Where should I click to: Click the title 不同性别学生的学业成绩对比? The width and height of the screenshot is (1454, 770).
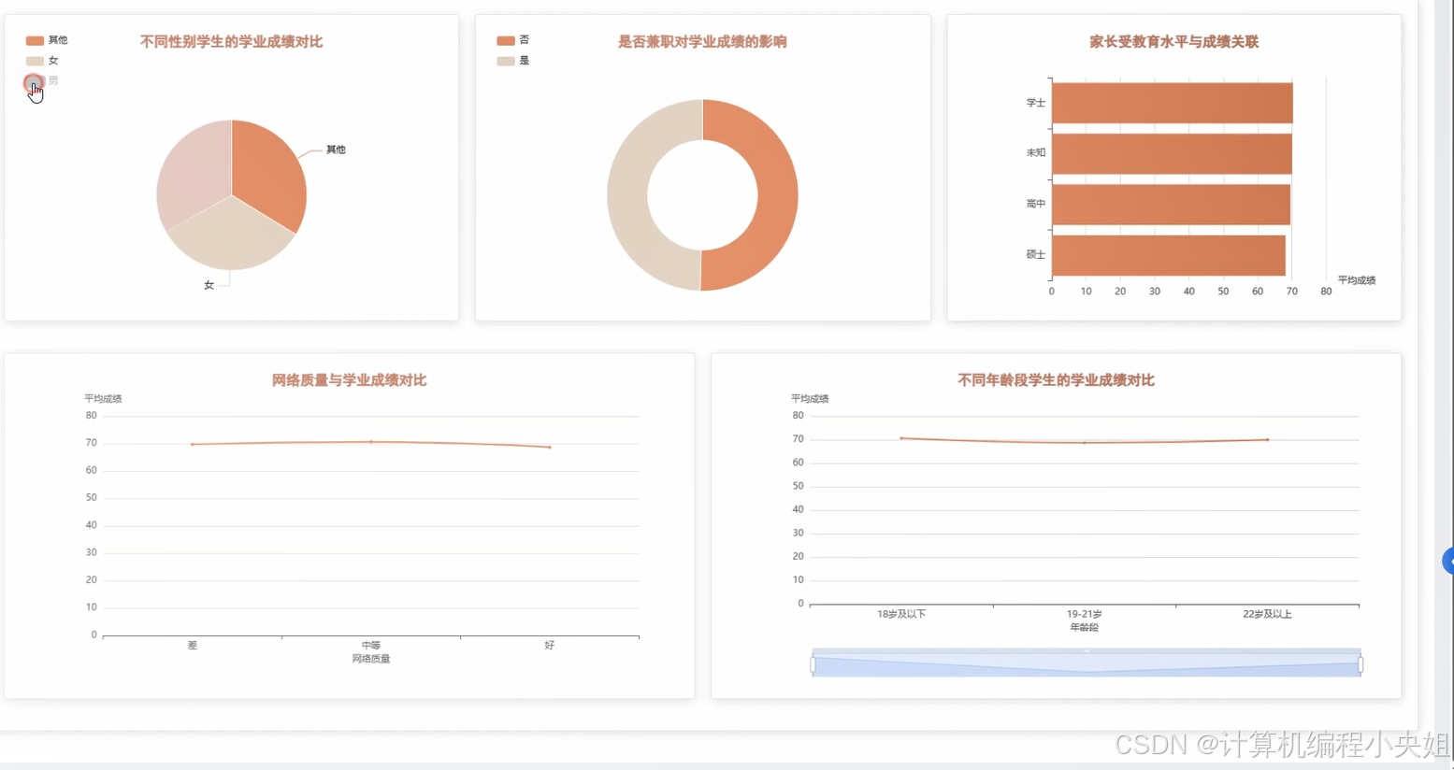(231, 41)
